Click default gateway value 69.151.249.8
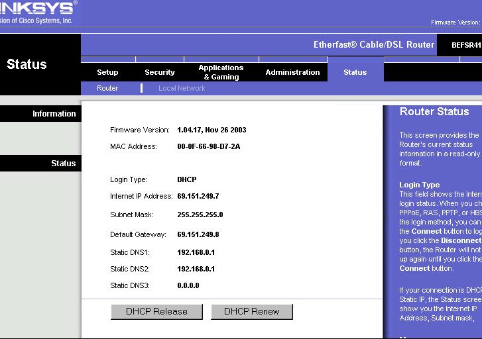The height and width of the screenshot is (339, 482). click(198, 234)
